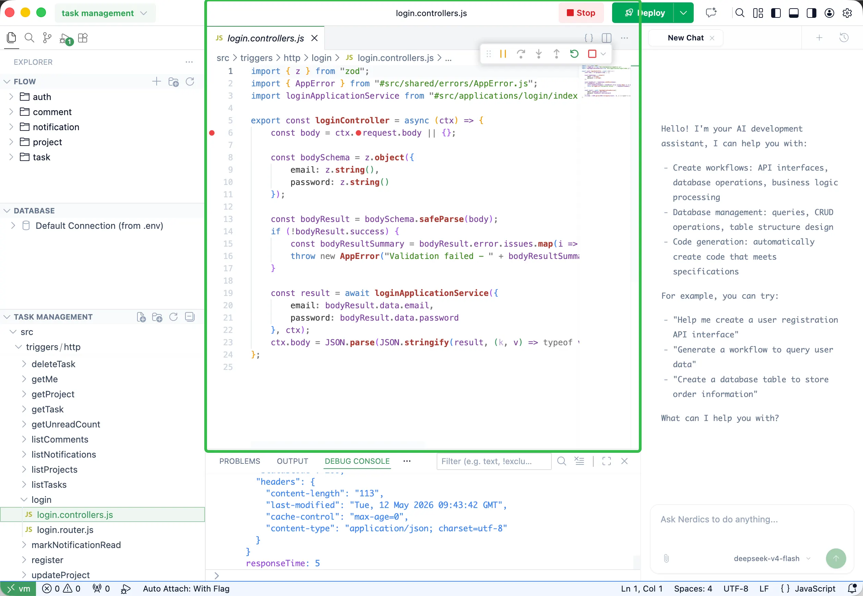The width and height of the screenshot is (863, 596).
Task: Toggle the bottom panel visibility
Action: pos(794,13)
